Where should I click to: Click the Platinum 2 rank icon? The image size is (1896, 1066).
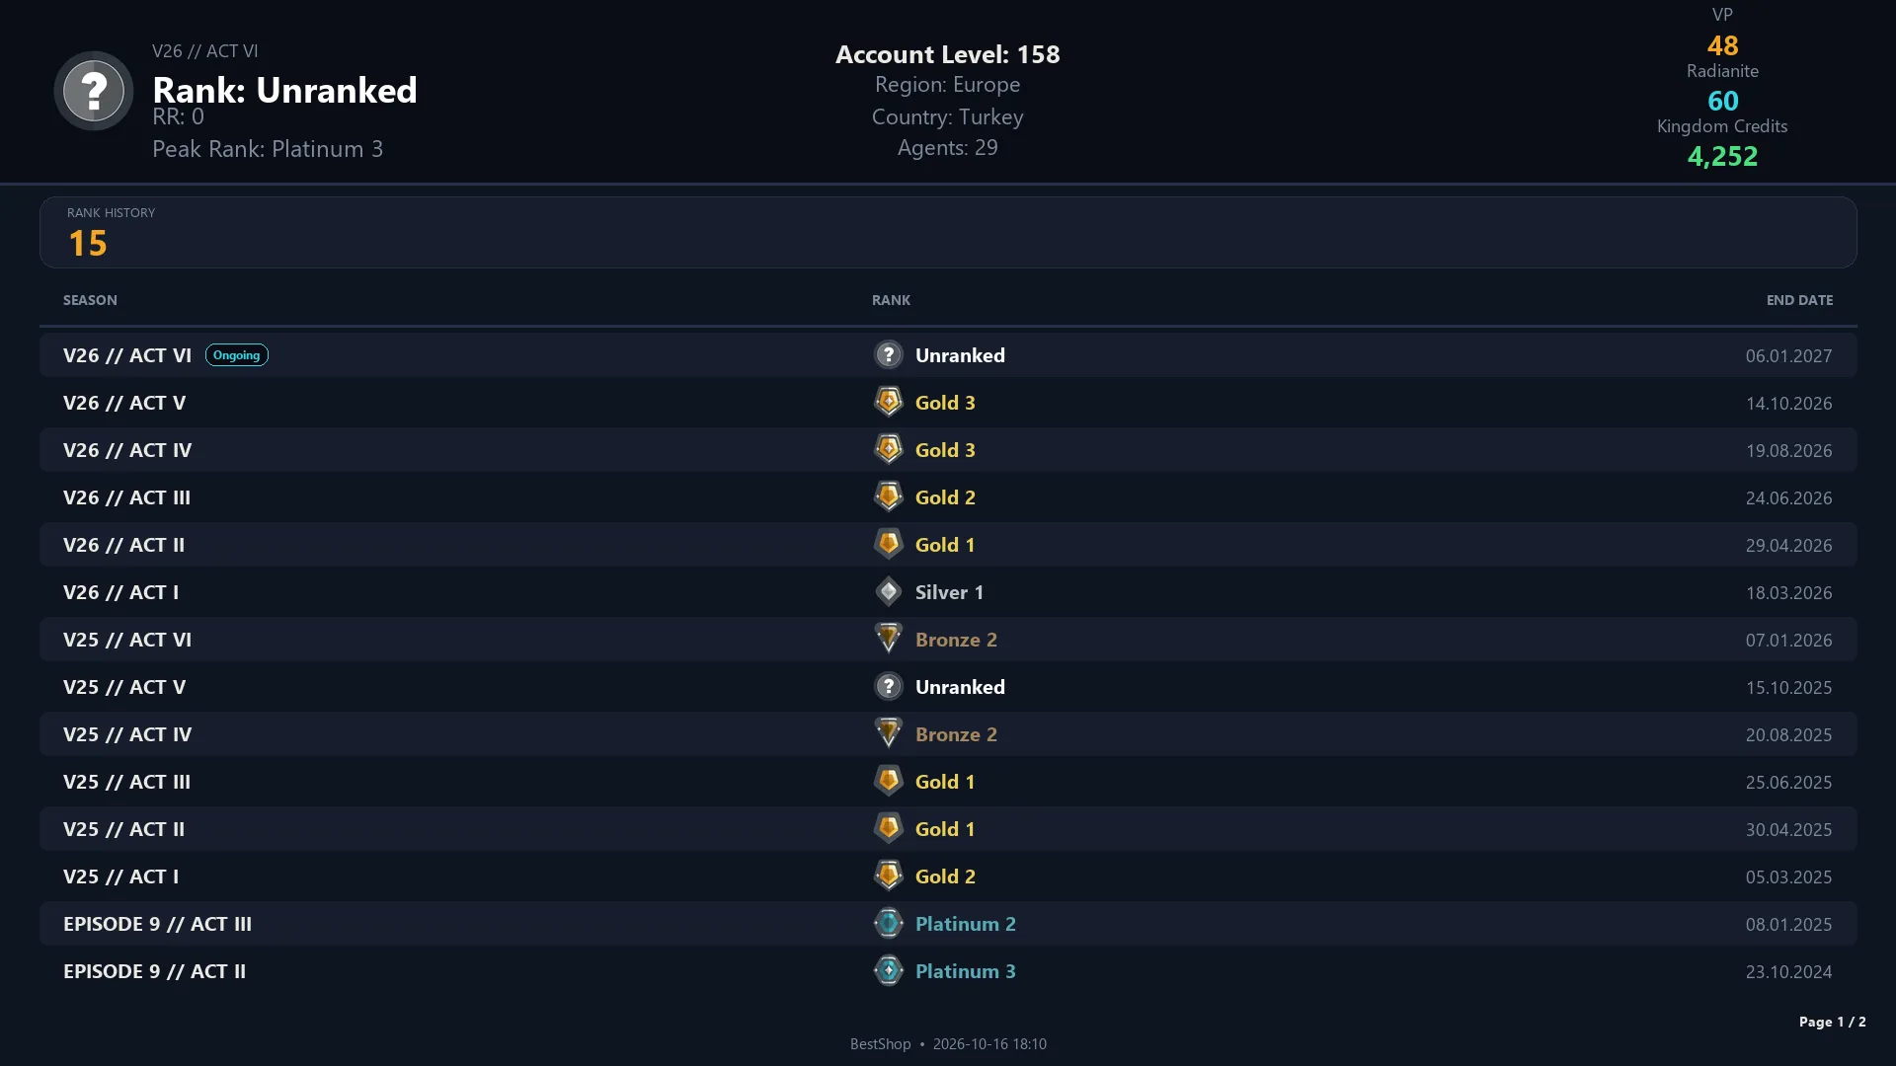(889, 924)
